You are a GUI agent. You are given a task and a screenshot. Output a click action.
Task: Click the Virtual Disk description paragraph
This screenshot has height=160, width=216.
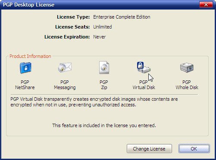94,102
